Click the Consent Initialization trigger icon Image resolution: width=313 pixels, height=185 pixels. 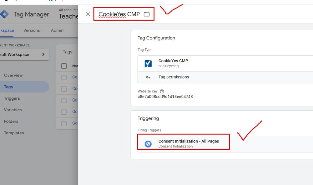click(x=148, y=144)
